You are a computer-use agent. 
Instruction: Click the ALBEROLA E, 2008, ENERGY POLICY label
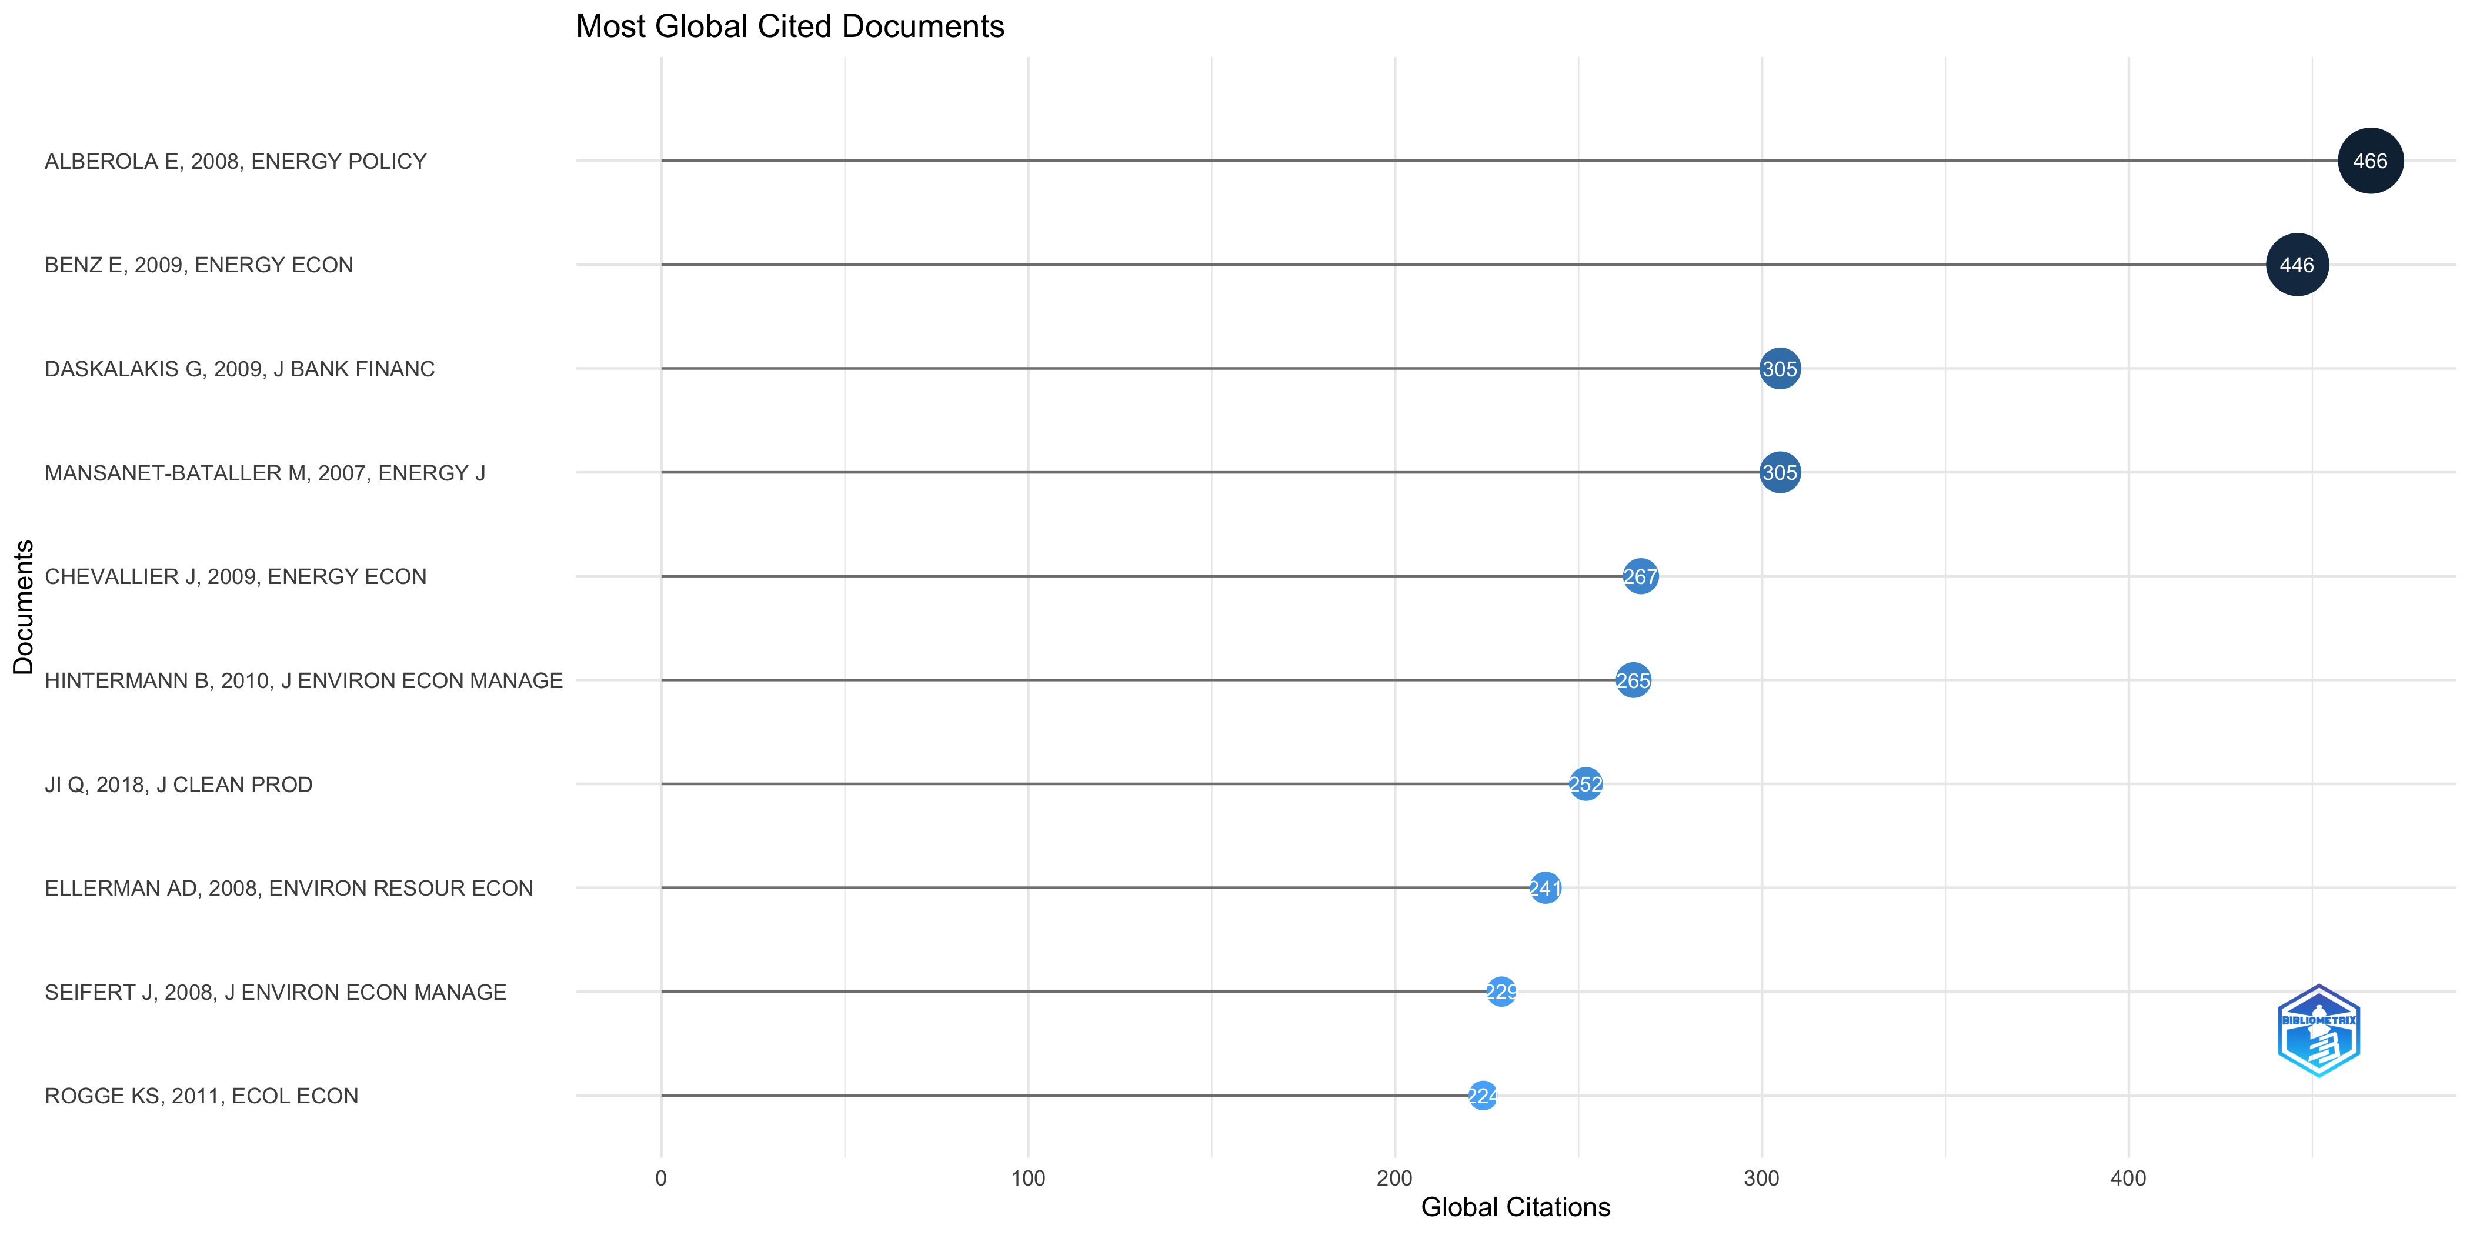235,161
